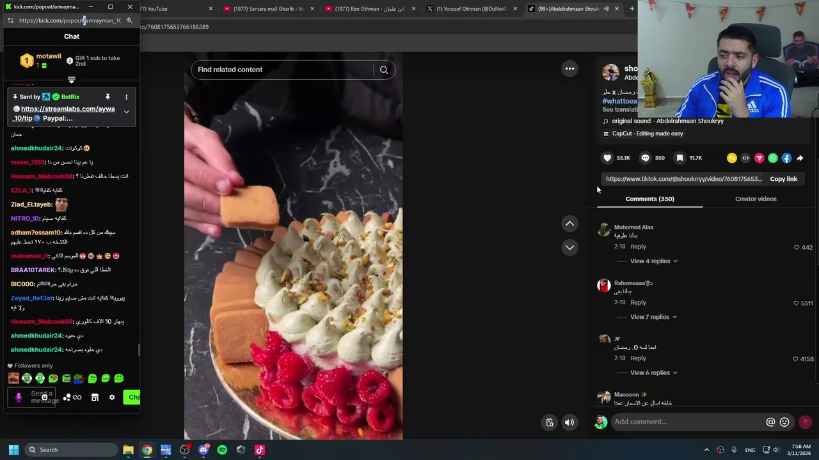Expand View 4 replies under Mohamed Alaa
The image size is (819, 460).
(654, 261)
